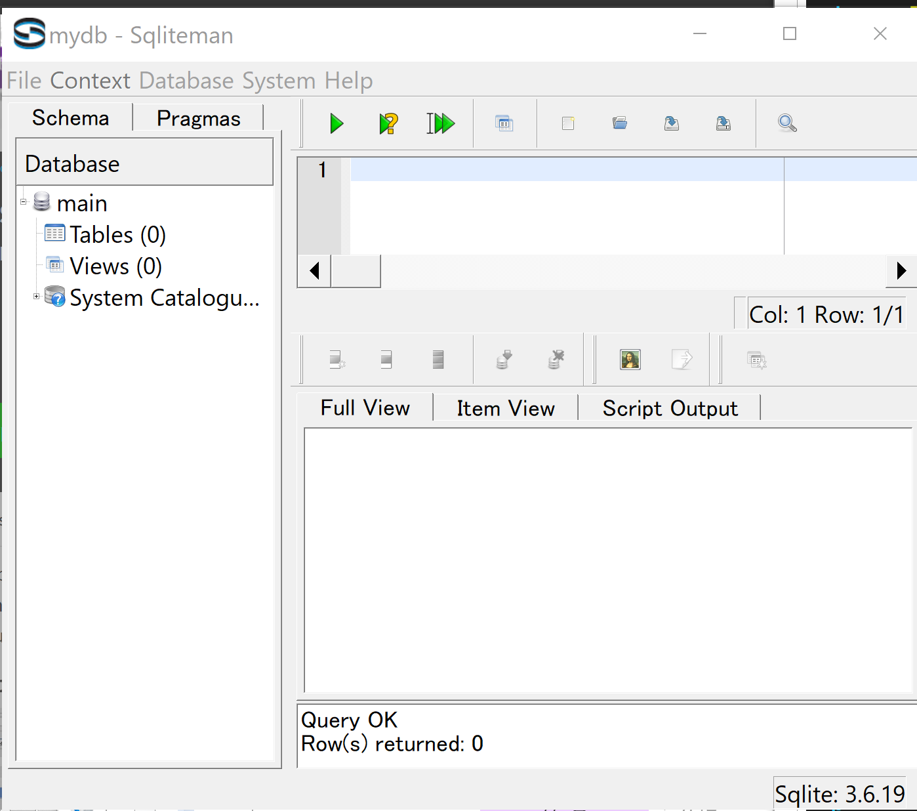Image resolution: width=917 pixels, height=811 pixels.
Task: Open the Database menu
Action: [186, 81]
